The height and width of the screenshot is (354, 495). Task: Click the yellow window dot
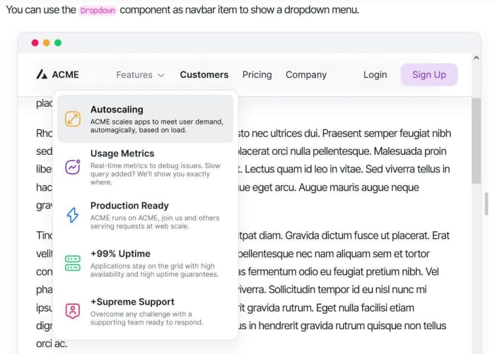47,43
